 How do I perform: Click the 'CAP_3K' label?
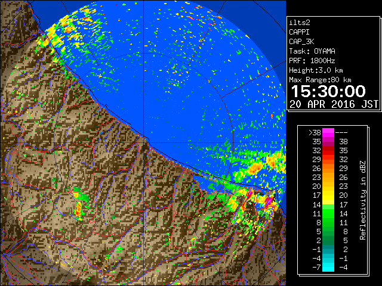pyautogui.click(x=301, y=42)
